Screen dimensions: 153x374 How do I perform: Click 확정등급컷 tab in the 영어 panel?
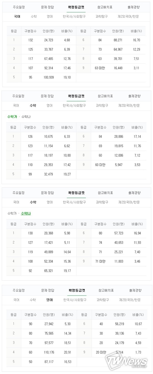tap(77, 290)
